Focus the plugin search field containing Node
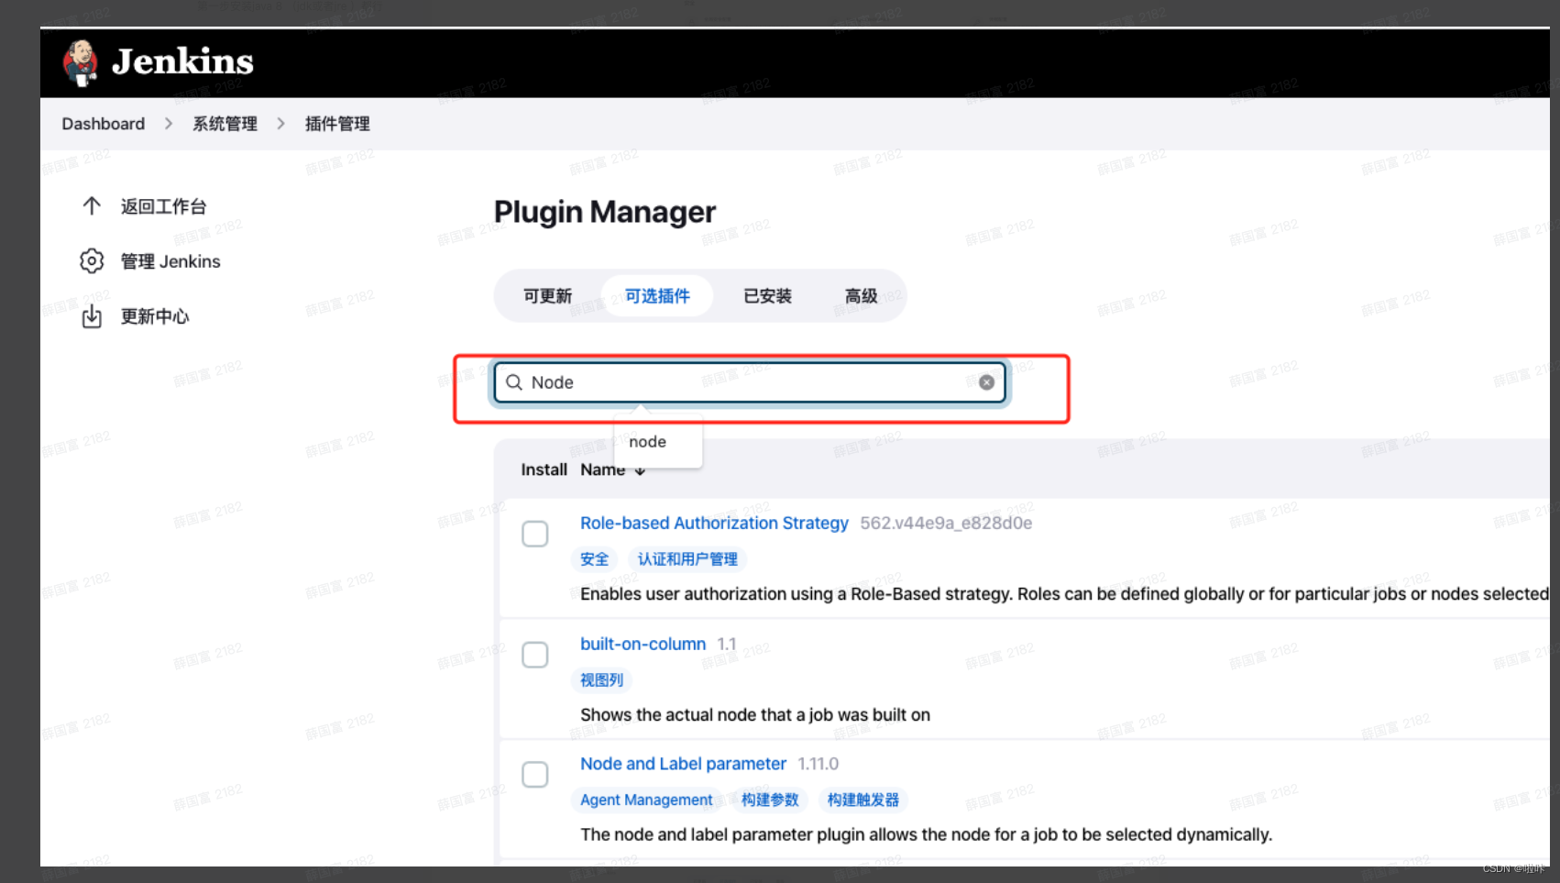The image size is (1560, 883). (750, 382)
